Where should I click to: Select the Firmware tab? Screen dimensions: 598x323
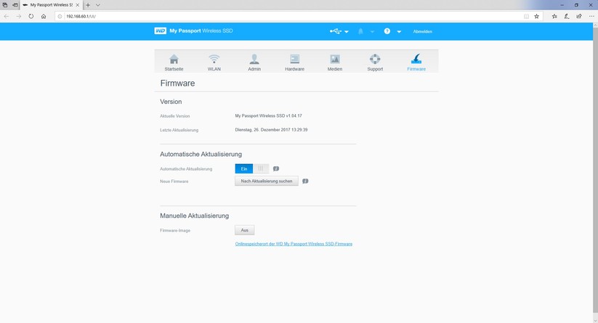(416, 62)
